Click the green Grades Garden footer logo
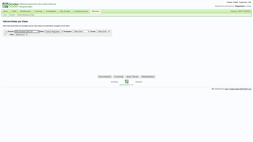 (126, 82)
